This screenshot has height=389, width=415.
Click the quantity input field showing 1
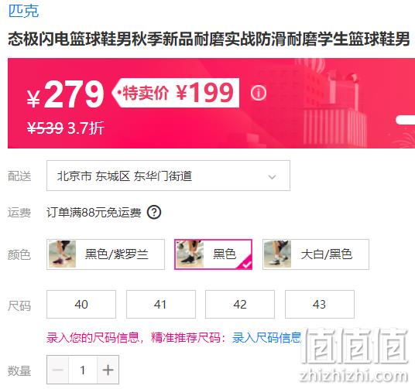click(x=83, y=370)
